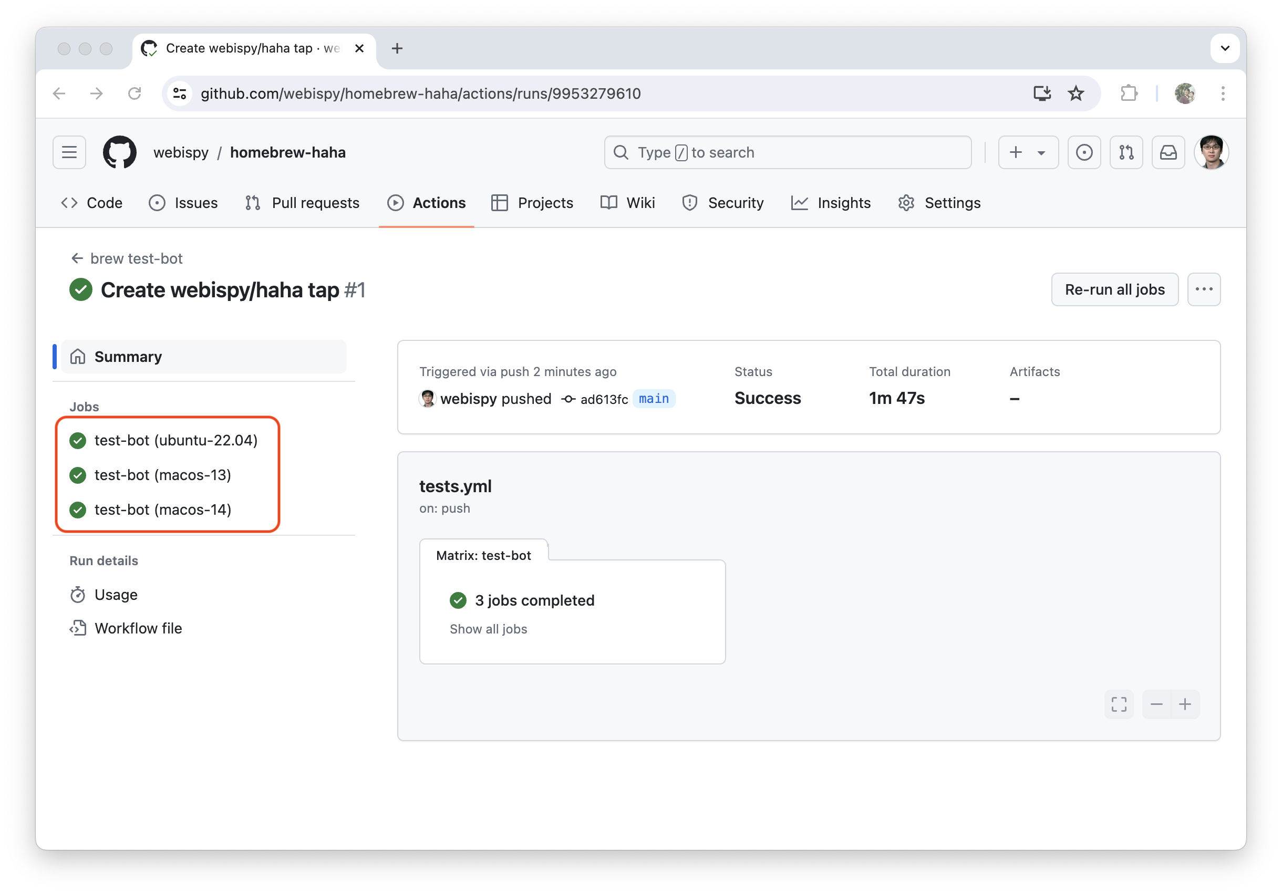Focus the Type / to search field
The image size is (1282, 894).
pyautogui.click(x=787, y=152)
